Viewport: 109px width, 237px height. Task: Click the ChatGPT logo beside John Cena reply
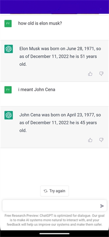(8, 115)
